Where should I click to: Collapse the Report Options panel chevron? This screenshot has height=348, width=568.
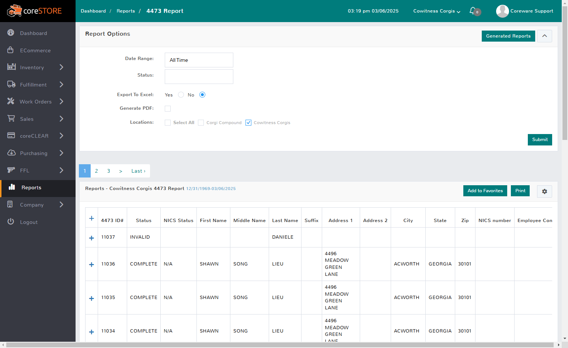tap(544, 36)
